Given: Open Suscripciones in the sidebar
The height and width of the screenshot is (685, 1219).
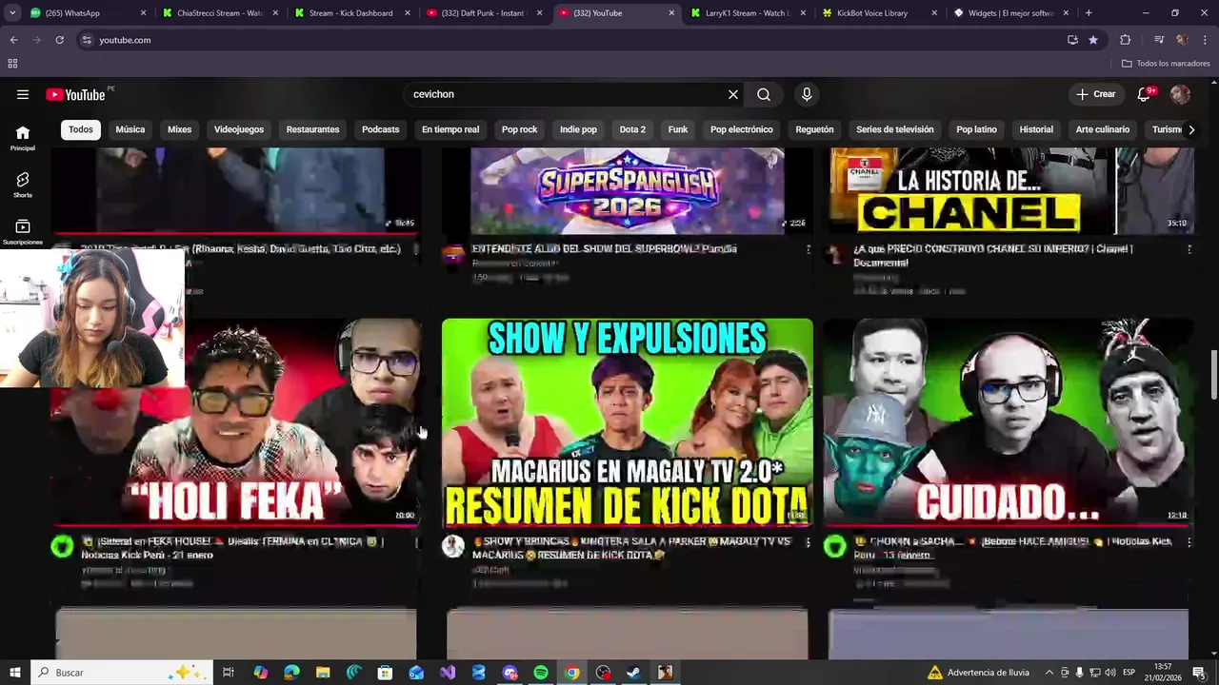Looking at the screenshot, I should point(23,232).
